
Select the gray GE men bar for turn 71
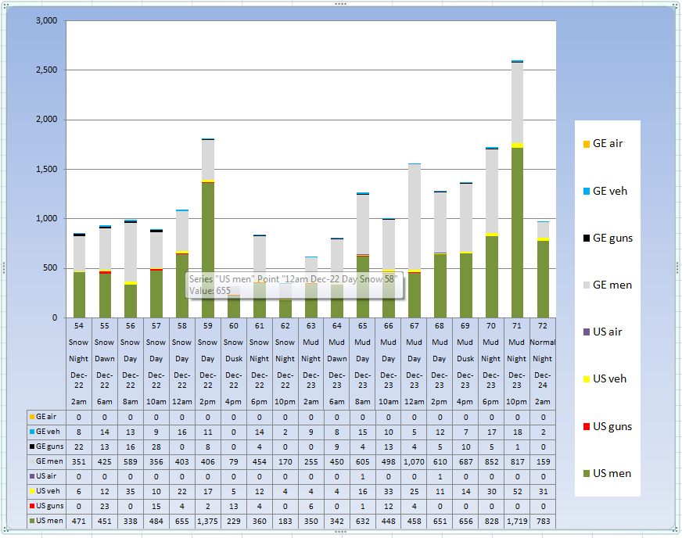(517, 102)
